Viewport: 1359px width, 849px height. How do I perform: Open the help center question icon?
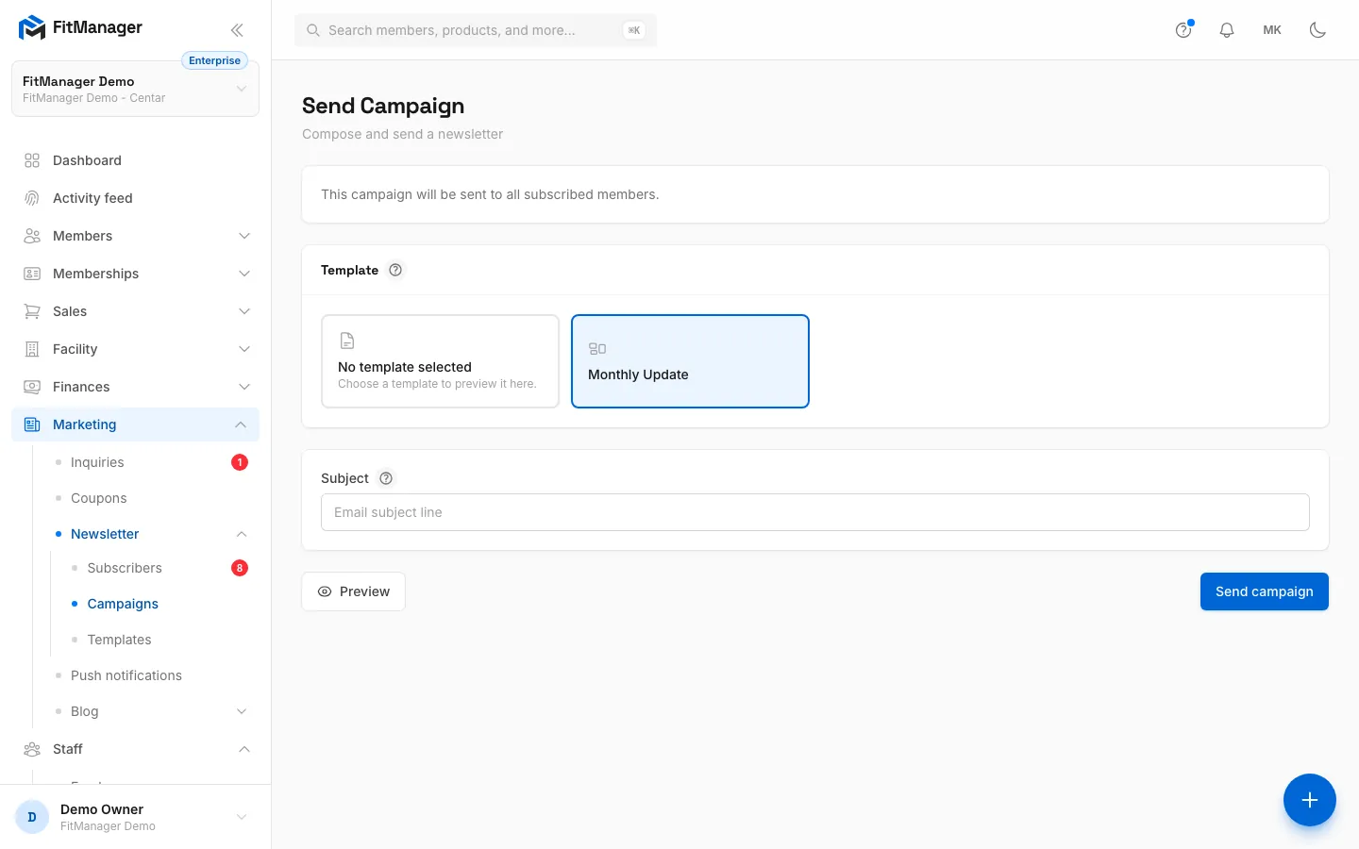coord(1183,30)
